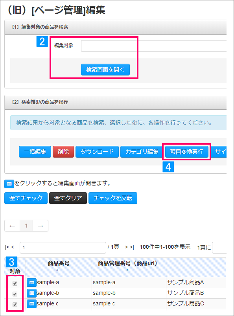Image resolution: width=234 pixels, height=316 pixels.
Task: Open edit screen for sample-a row
Action: (x=31, y=283)
